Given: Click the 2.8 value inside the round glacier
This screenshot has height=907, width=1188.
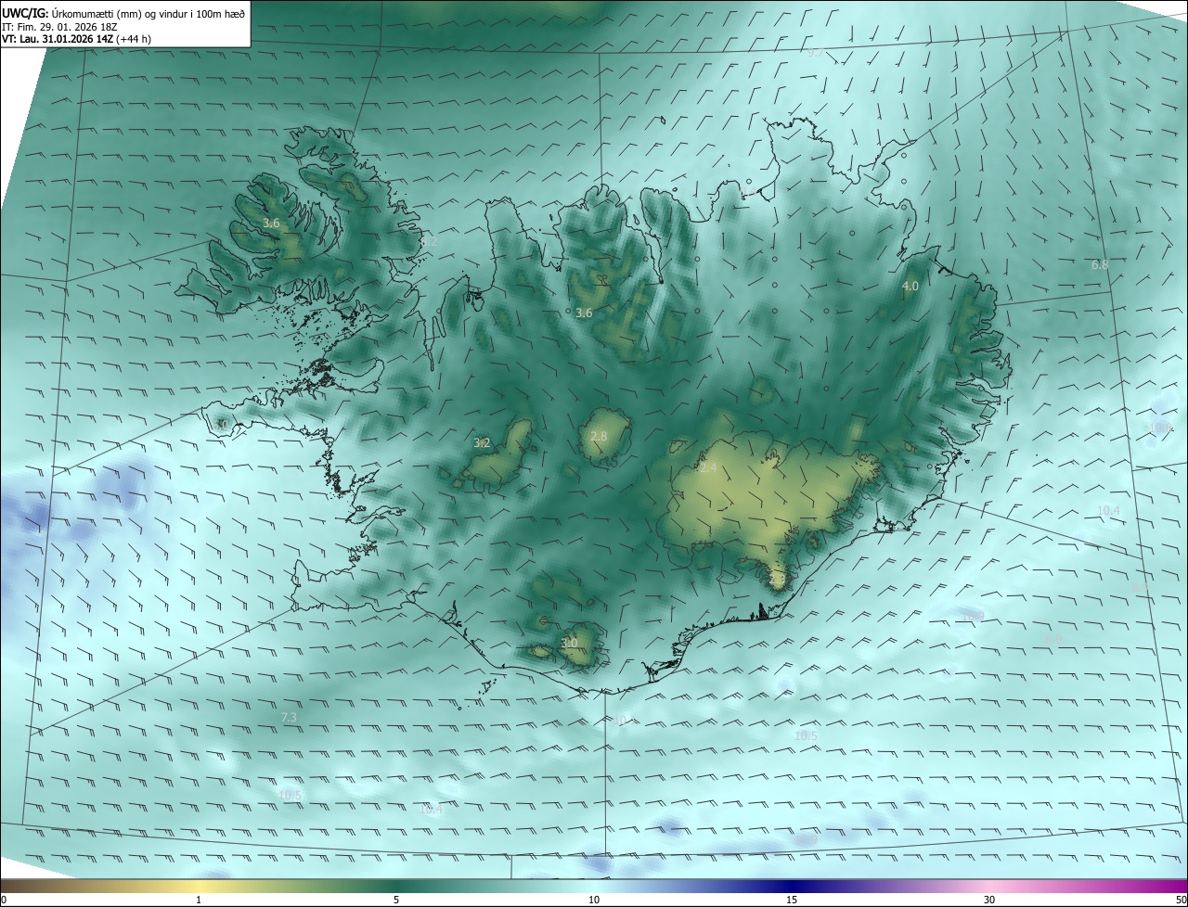Looking at the screenshot, I should pos(599,437).
